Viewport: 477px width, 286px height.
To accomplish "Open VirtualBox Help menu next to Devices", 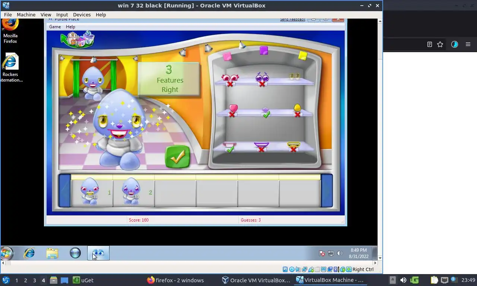I will (x=101, y=15).
